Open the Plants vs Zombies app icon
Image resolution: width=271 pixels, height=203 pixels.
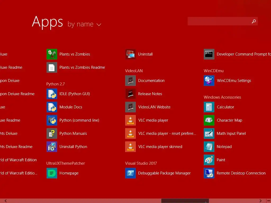pyautogui.click(x=52, y=54)
